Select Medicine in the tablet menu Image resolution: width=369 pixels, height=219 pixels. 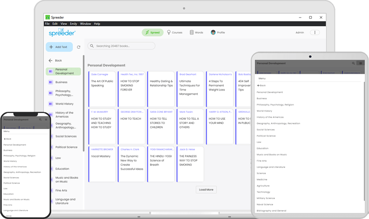pos(262,180)
